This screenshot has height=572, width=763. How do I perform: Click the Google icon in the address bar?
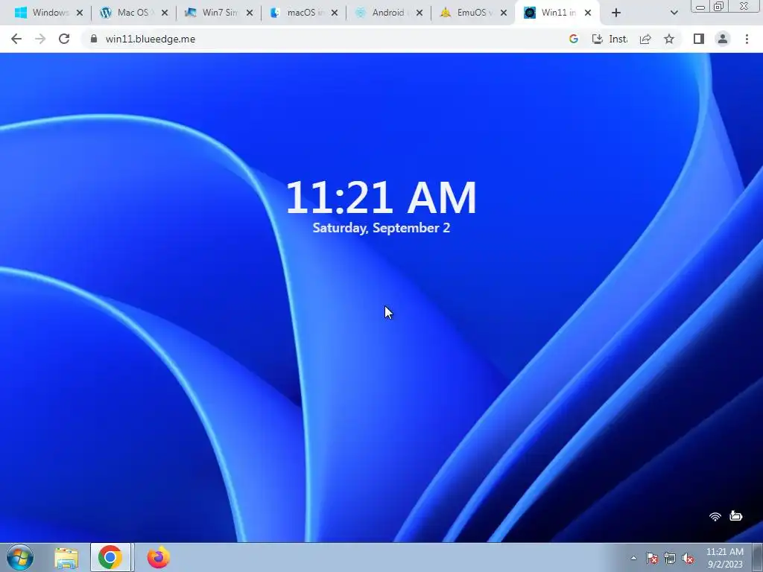pos(574,39)
